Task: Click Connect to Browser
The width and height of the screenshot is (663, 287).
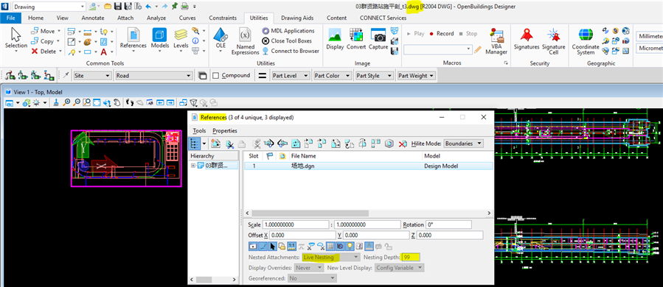Action: [x=291, y=51]
